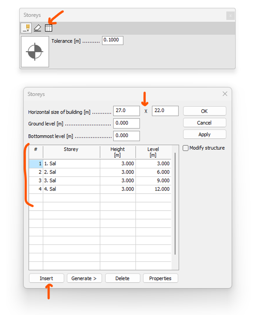This screenshot has height=325, width=255.
Task: Click the Cancel button
Action: point(204,123)
